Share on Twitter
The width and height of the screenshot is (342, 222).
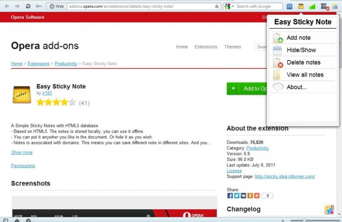coord(237,196)
